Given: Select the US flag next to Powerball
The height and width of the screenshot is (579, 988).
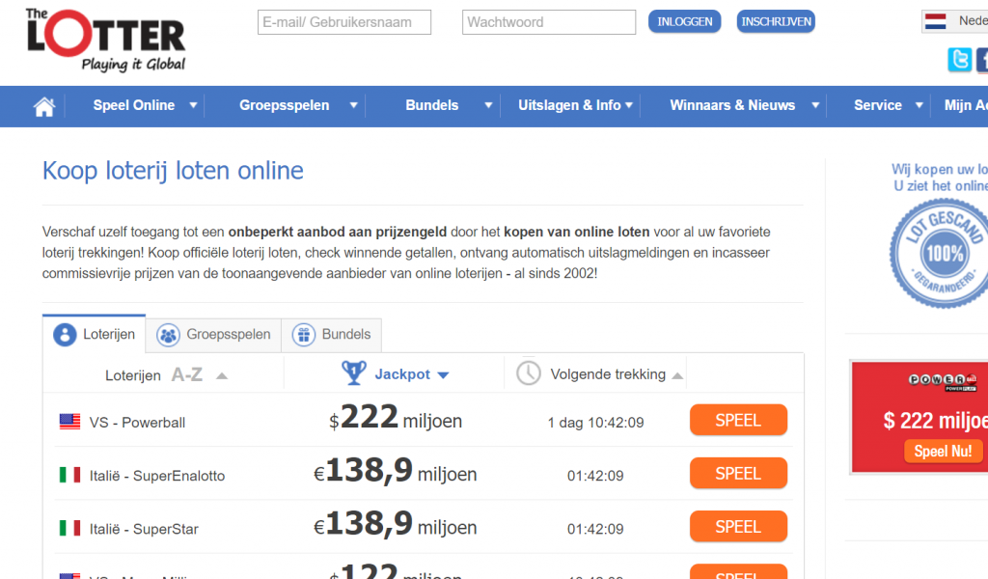Looking at the screenshot, I should [69, 422].
